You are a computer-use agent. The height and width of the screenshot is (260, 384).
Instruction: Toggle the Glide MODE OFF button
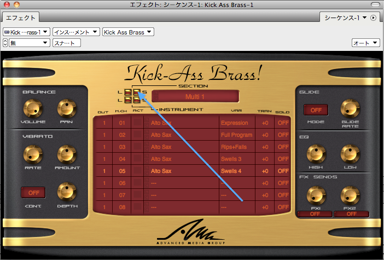tap(316, 110)
